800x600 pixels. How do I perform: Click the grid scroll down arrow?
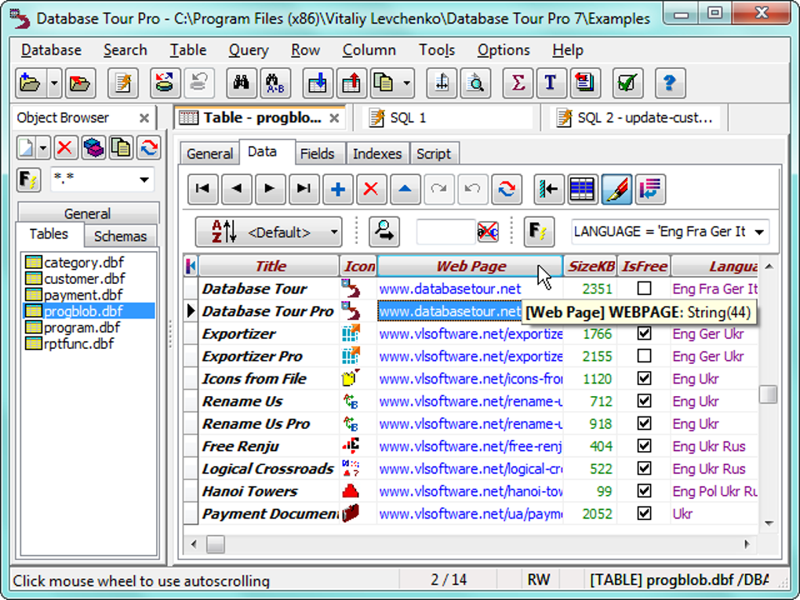(x=769, y=523)
